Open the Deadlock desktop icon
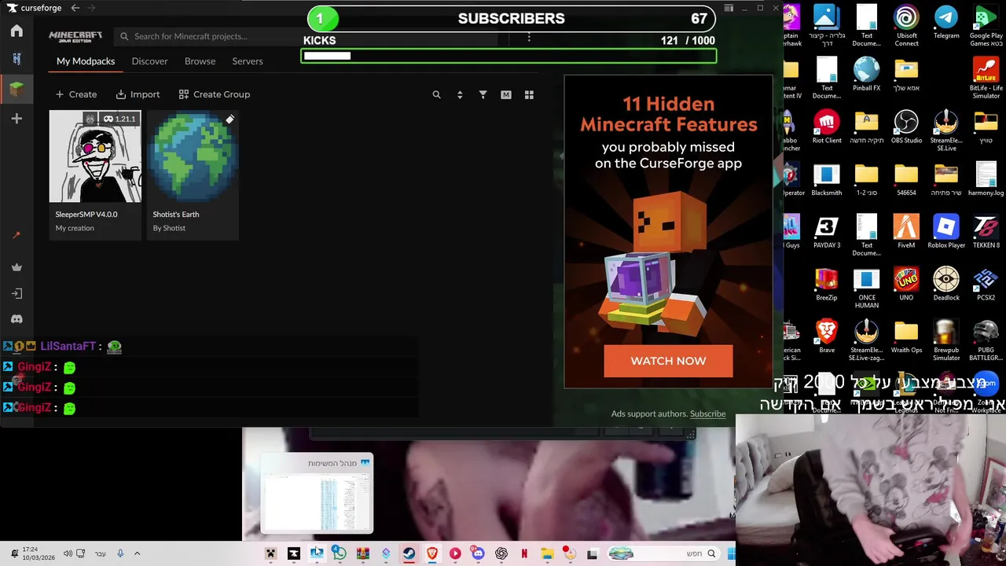Screen dimensions: 1006x566 pos(946,285)
